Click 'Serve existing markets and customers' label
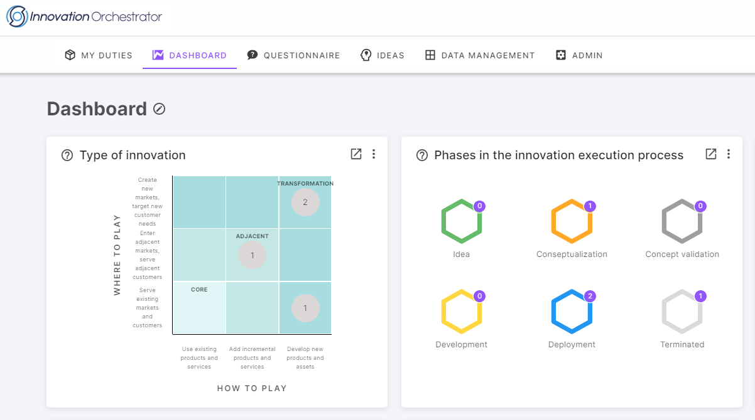 [x=147, y=308]
